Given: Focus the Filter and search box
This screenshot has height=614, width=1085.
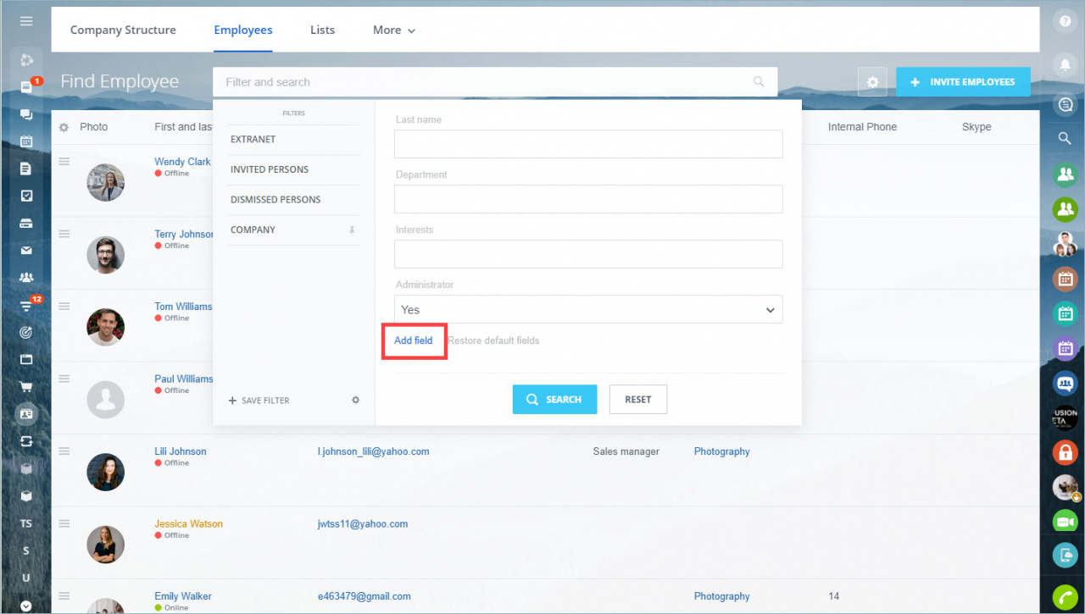Looking at the screenshot, I should click(495, 82).
